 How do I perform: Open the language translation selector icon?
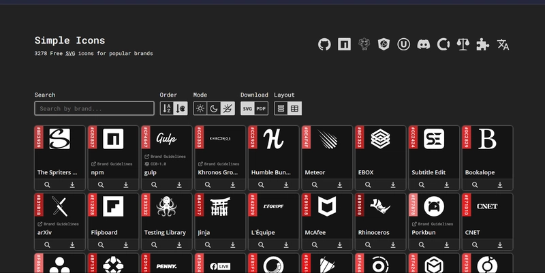click(x=503, y=44)
